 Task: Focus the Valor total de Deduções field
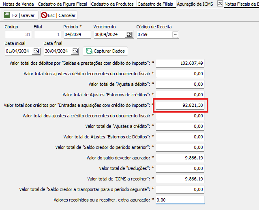pos(180,168)
